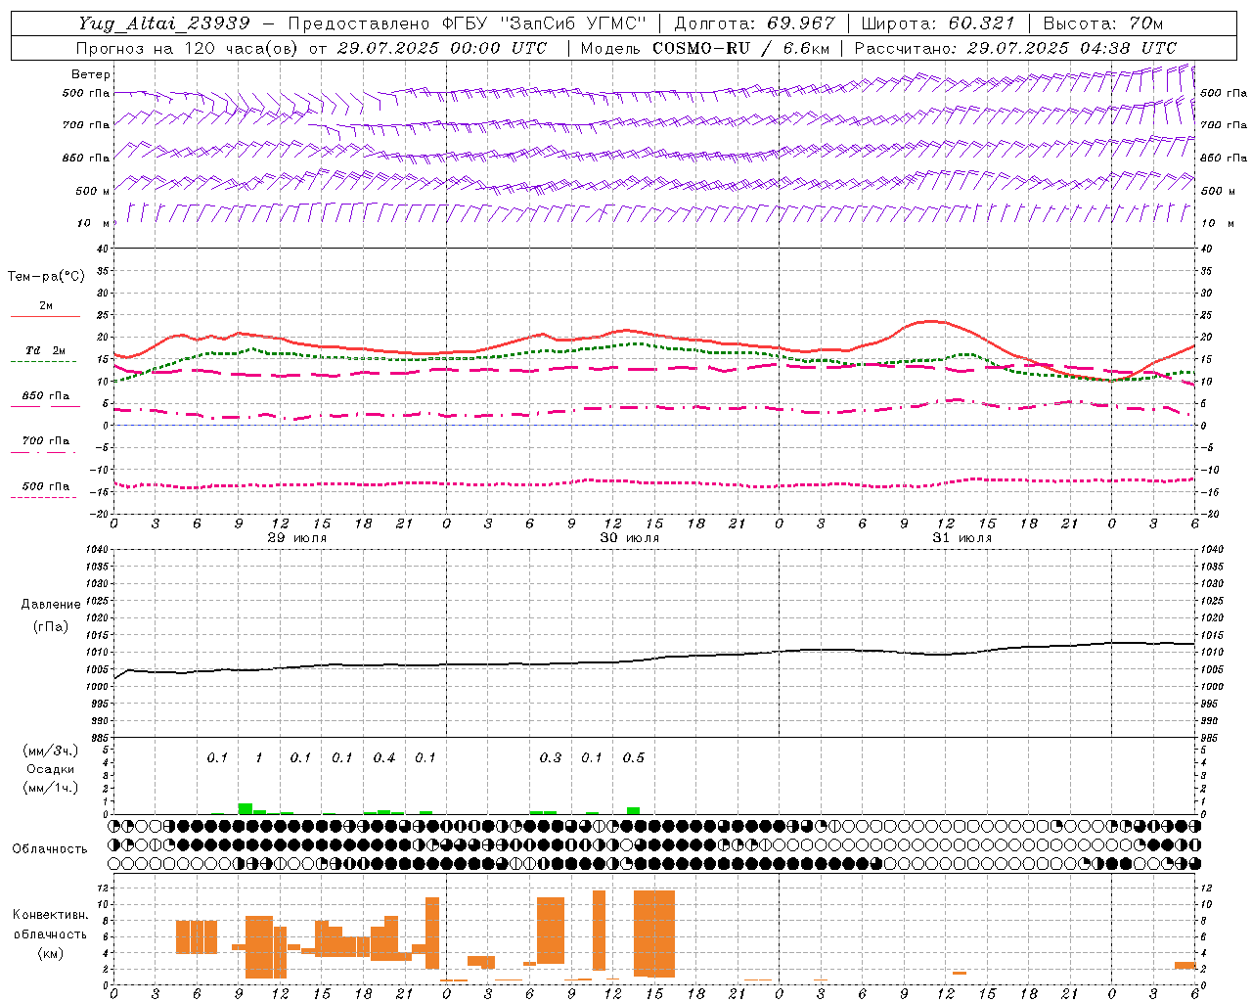Screen dimensions: 1252x1002
Task: Click the 3-hour precipitation value 0.5
Action: tap(634, 757)
